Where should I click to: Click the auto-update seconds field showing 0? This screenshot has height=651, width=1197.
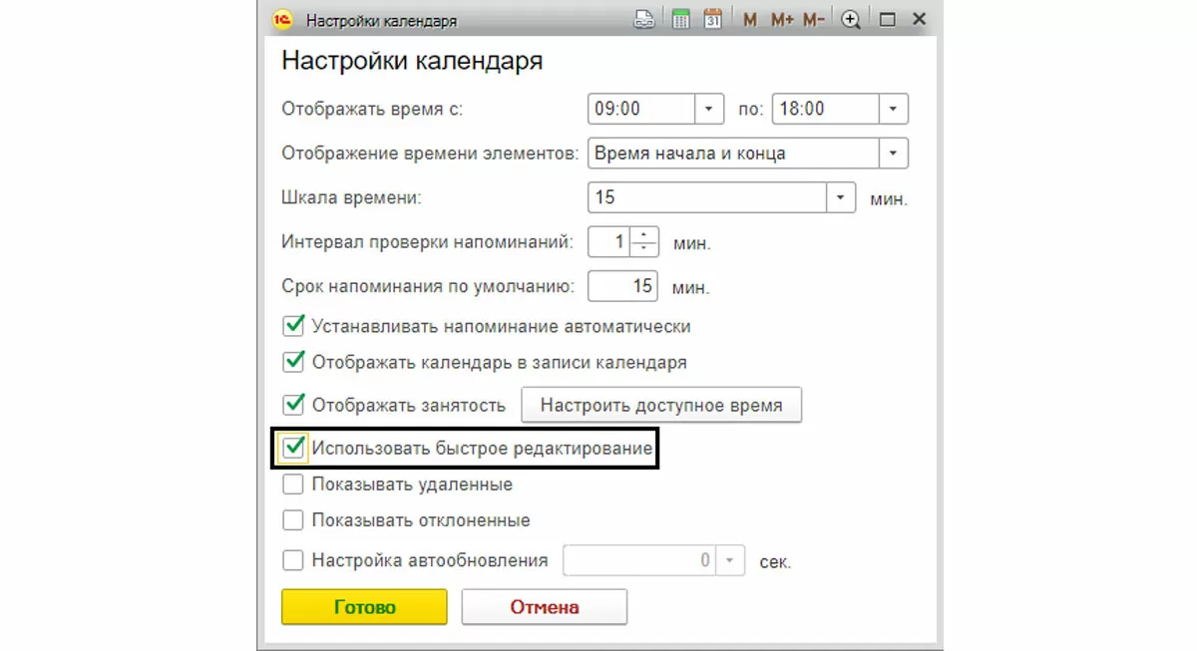641,560
